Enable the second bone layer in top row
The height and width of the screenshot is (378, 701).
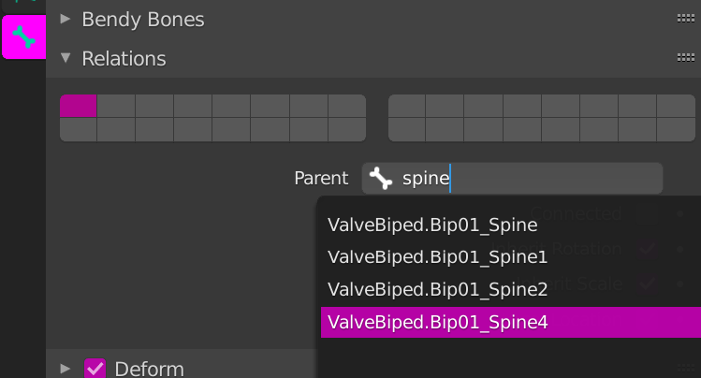click(x=116, y=106)
